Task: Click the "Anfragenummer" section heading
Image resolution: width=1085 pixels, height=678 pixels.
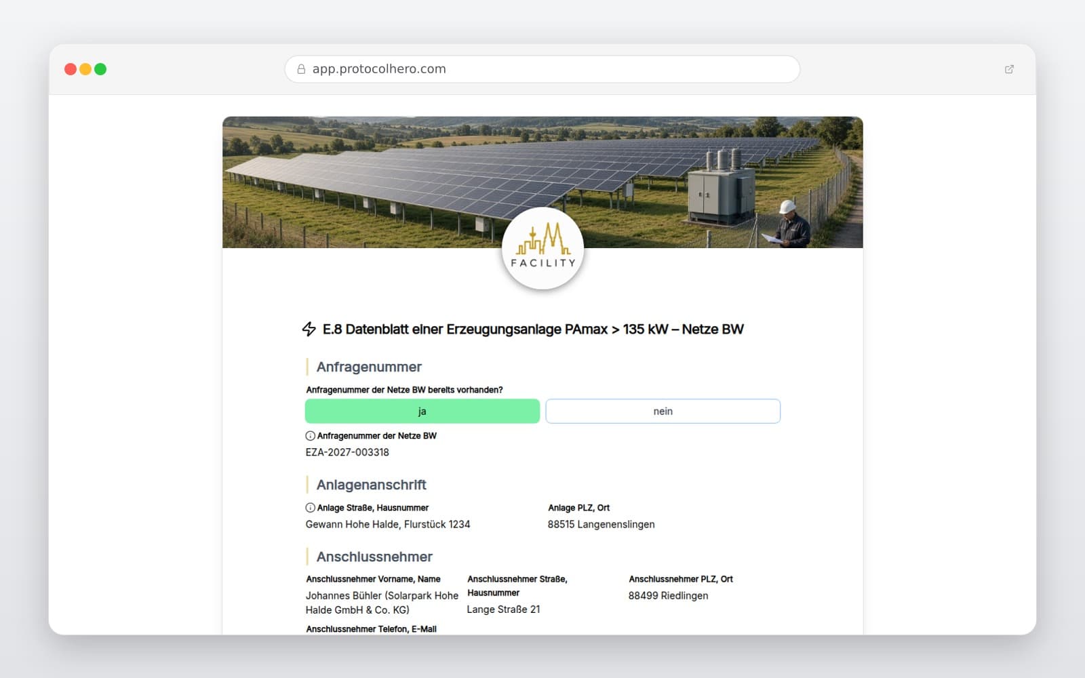Action: coord(369,367)
